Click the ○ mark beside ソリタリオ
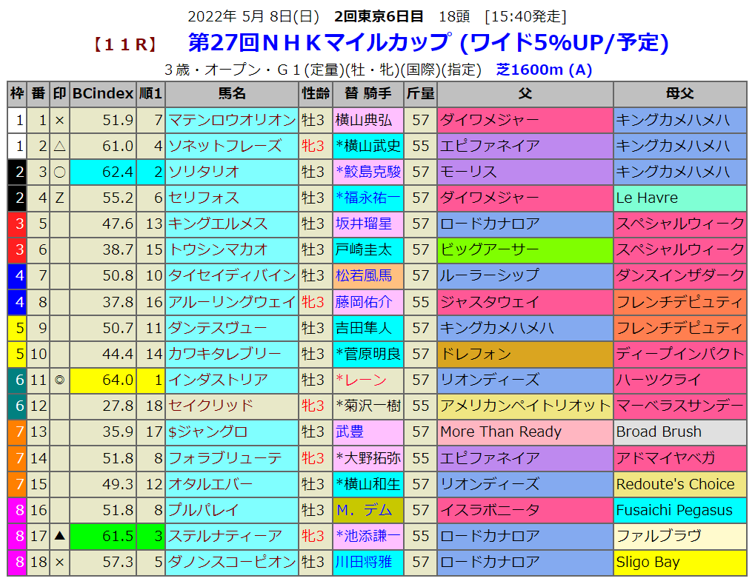 coord(60,172)
